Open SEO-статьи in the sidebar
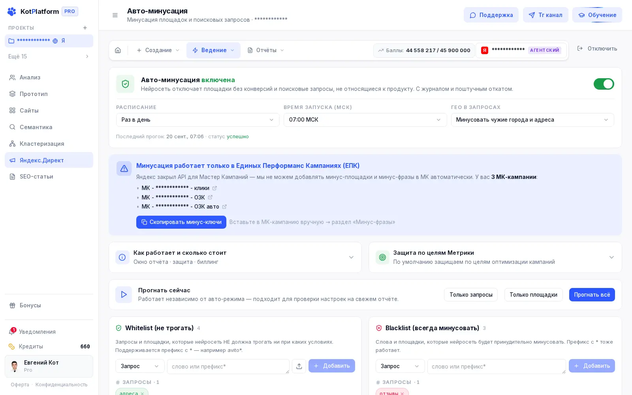632x395 pixels. click(x=49, y=177)
